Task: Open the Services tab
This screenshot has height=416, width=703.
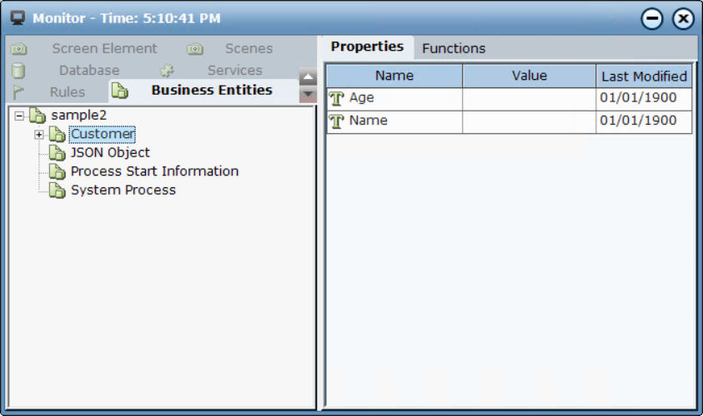Action: (x=234, y=71)
